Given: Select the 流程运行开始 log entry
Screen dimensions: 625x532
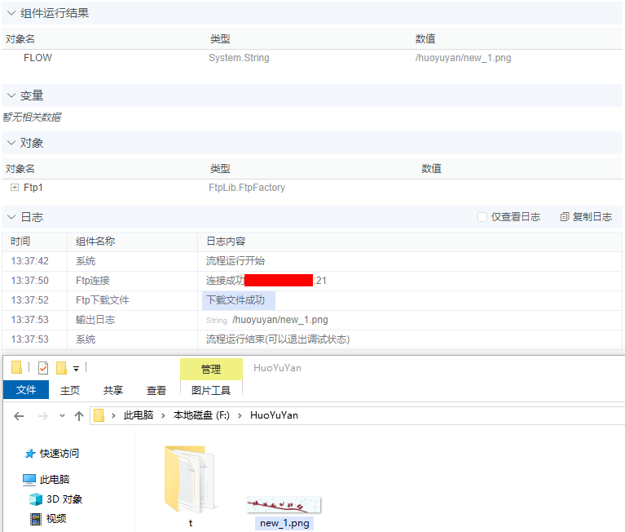Looking at the screenshot, I should [x=235, y=261].
